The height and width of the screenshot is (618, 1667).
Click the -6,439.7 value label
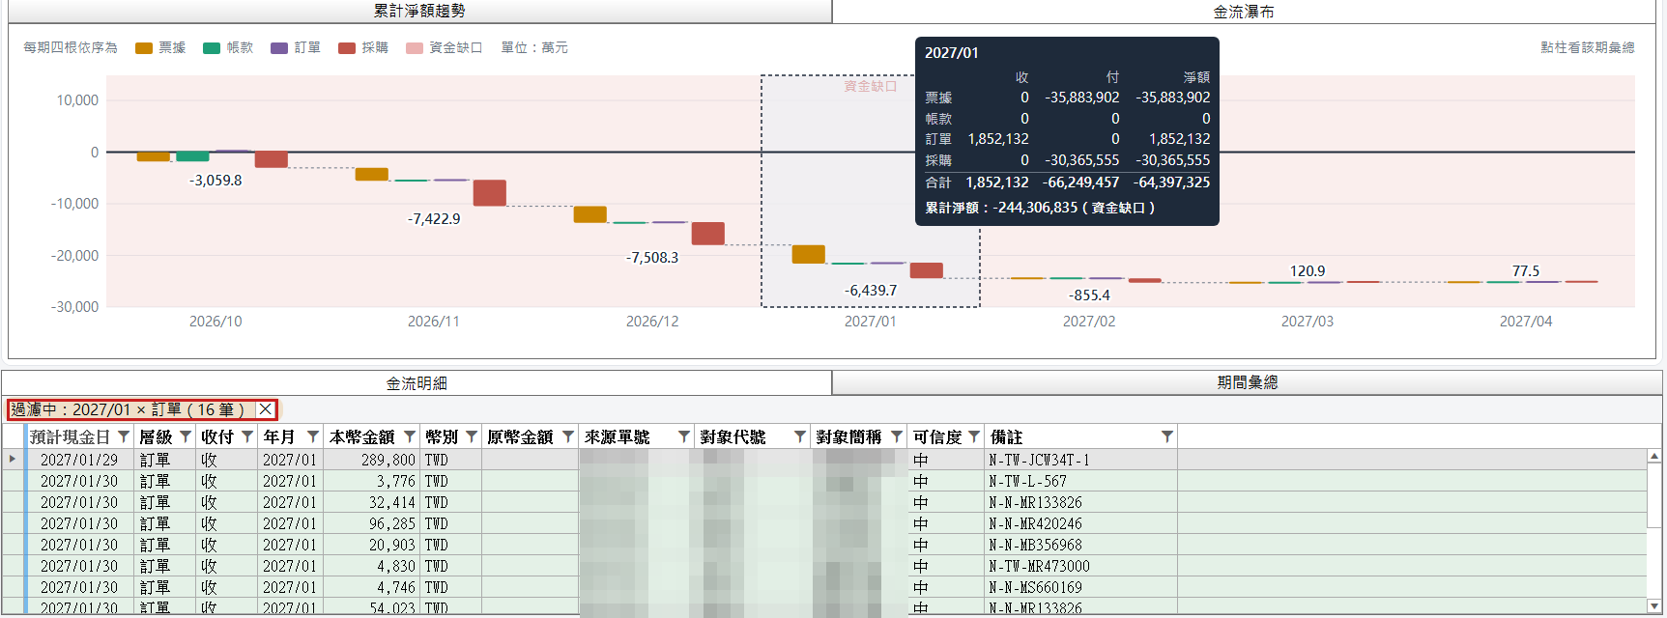871,291
